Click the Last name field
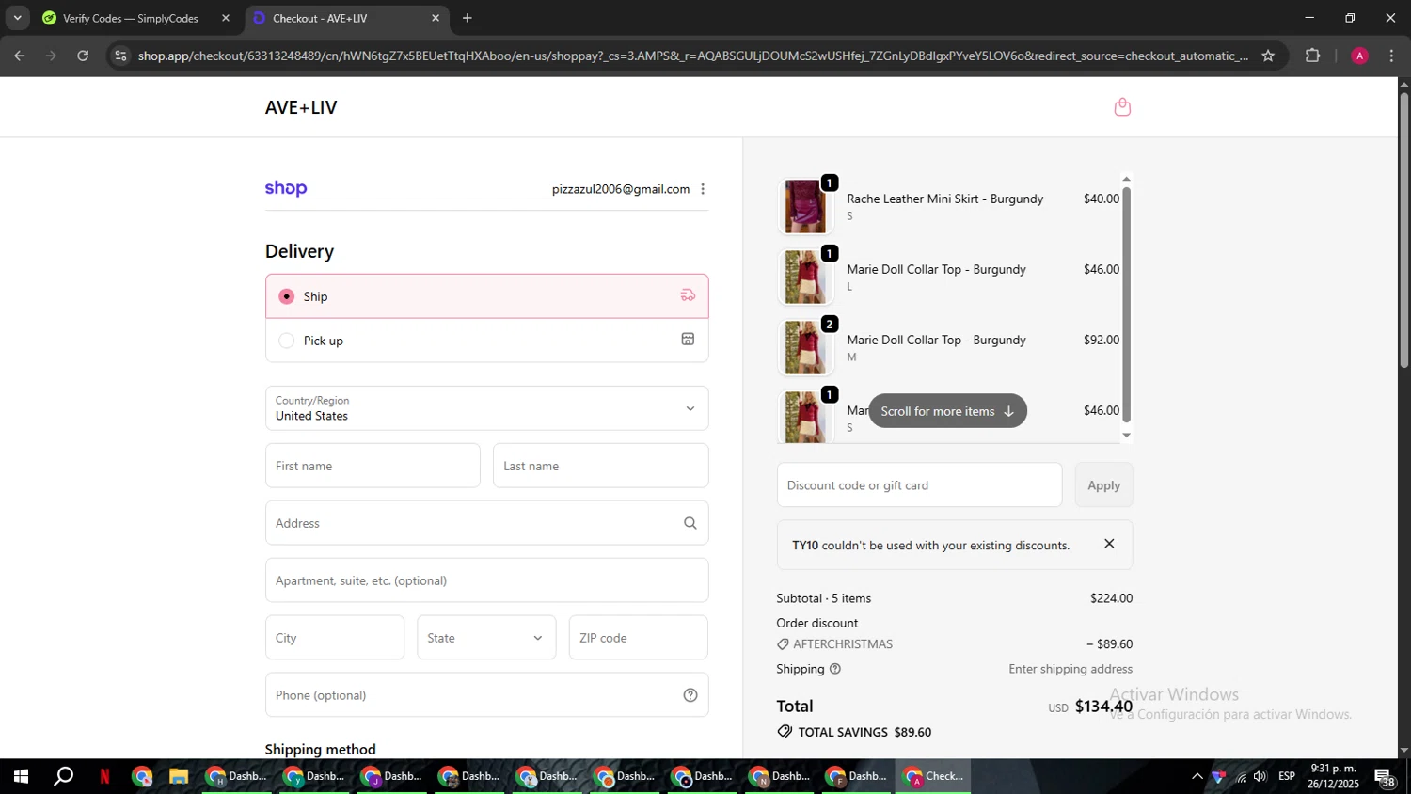Image resolution: width=1411 pixels, height=794 pixels. 600,466
